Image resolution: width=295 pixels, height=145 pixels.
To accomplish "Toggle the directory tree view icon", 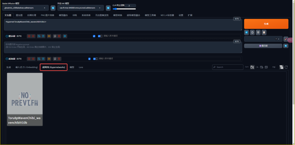I will [x=281, y=67].
